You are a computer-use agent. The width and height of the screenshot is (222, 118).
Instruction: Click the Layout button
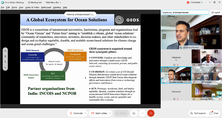click(x=216, y=12)
